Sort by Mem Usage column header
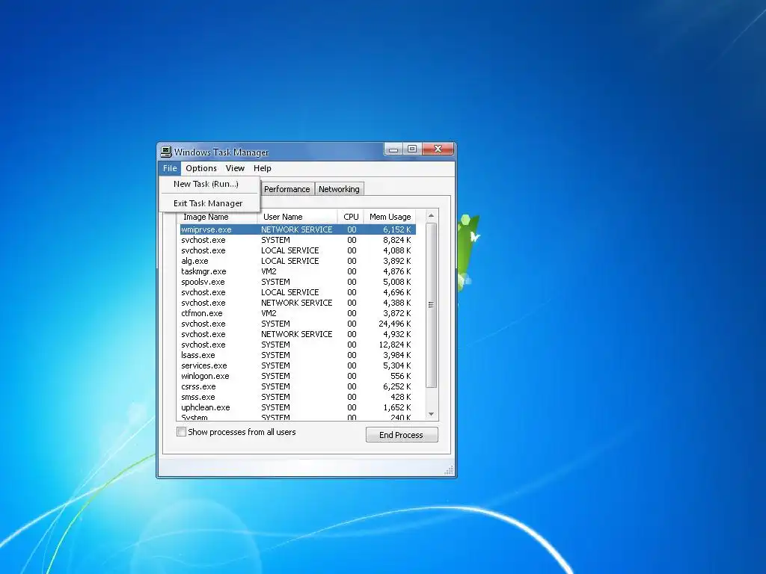Viewport: 766px width, 574px height. pyautogui.click(x=390, y=217)
